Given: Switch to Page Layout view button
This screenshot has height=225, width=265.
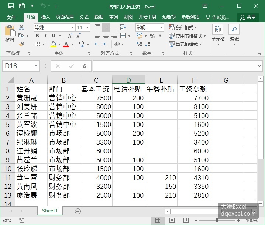Looking at the screenshot, I should (x=172, y=221).
